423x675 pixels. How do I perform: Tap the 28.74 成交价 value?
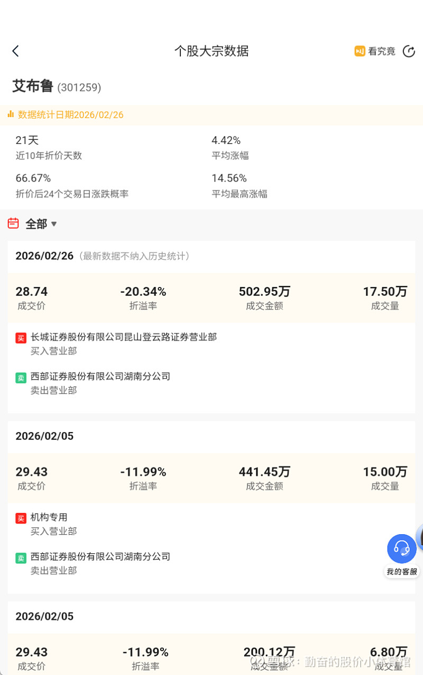(32, 292)
